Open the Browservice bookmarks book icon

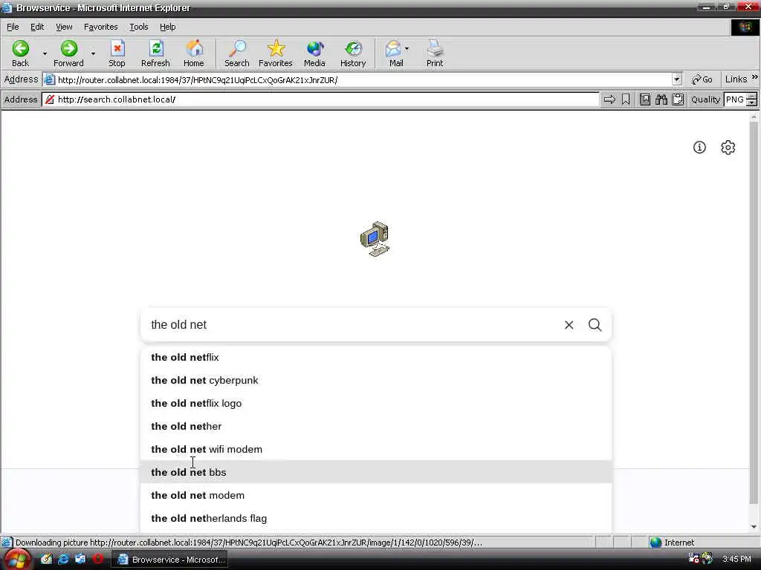pyautogui.click(x=645, y=99)
